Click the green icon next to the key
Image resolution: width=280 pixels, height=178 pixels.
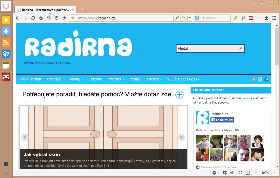(244, 18)
